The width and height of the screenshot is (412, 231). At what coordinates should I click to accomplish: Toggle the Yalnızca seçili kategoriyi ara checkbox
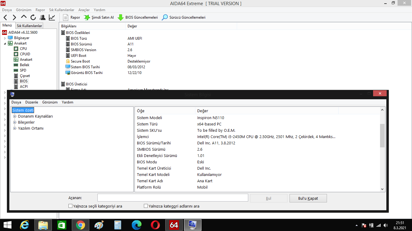pyautogui.click(x=71, y=206)
